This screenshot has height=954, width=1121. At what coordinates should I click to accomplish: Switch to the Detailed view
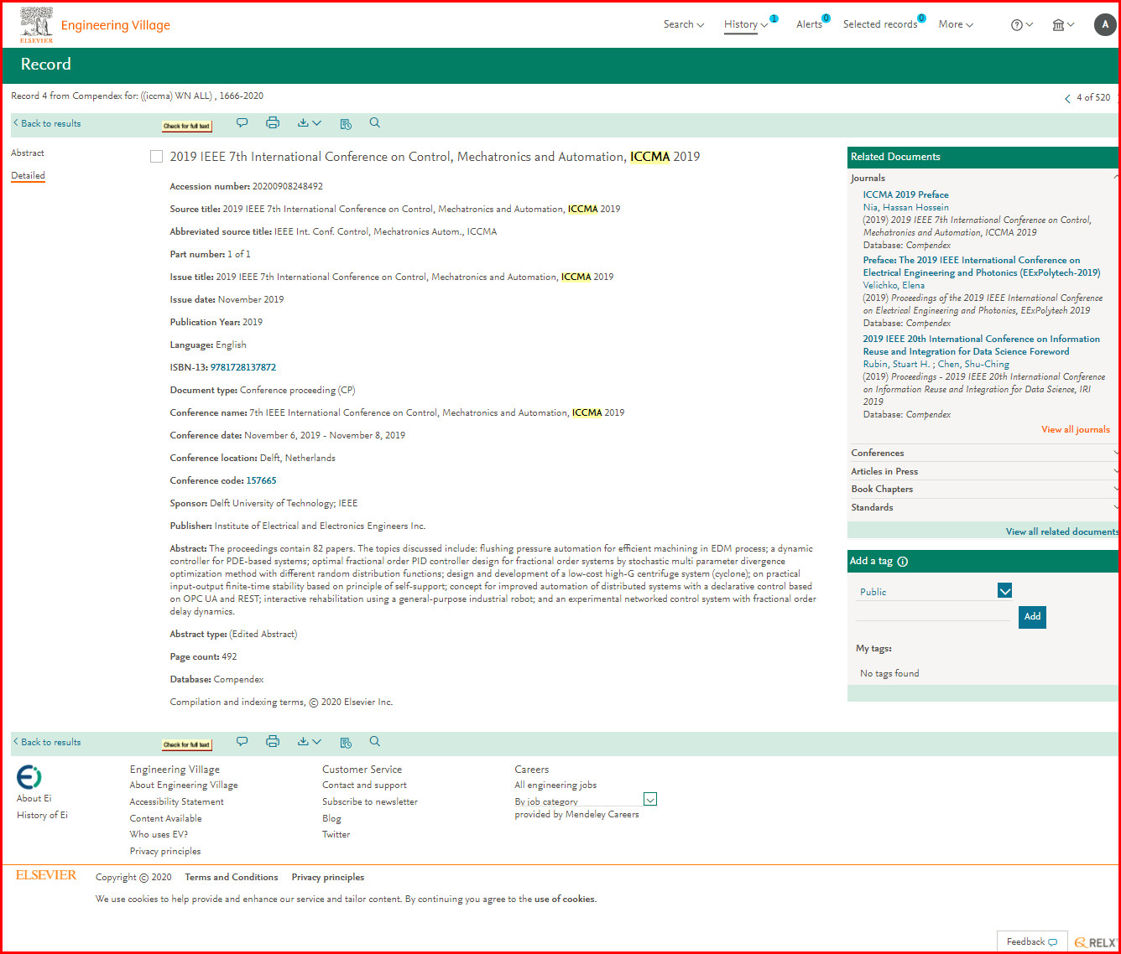pyautogui.click(x=28, y=175)
